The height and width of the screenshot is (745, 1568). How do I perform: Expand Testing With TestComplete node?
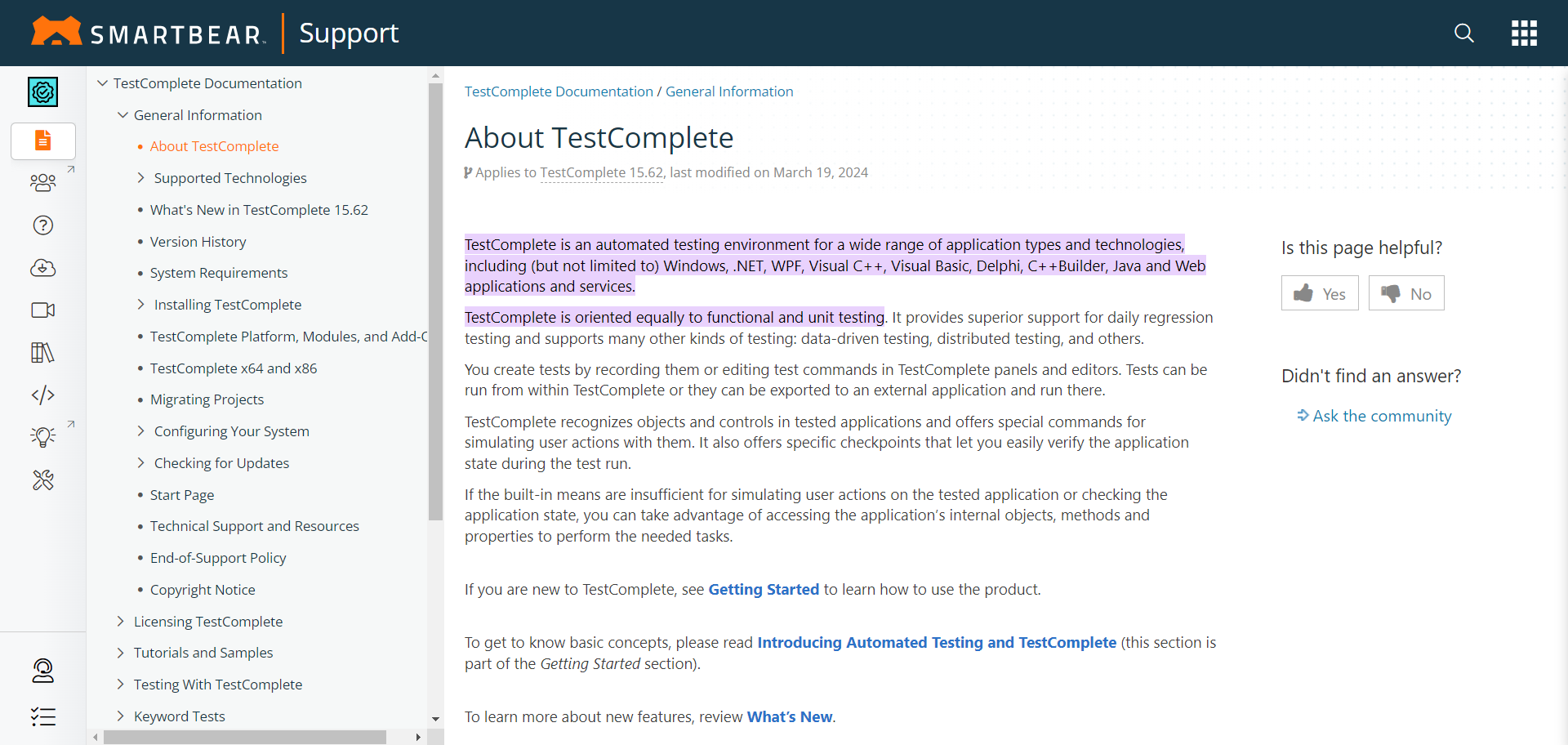(120, 685)
